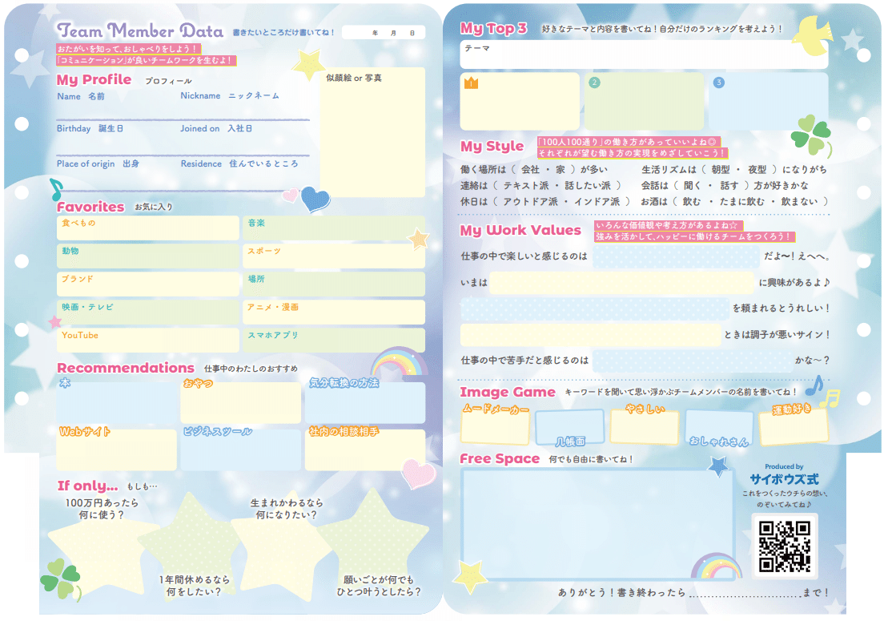Click the おやつ recommendation box
Viewport: 888px width, 621px height.
coord(241,403)
